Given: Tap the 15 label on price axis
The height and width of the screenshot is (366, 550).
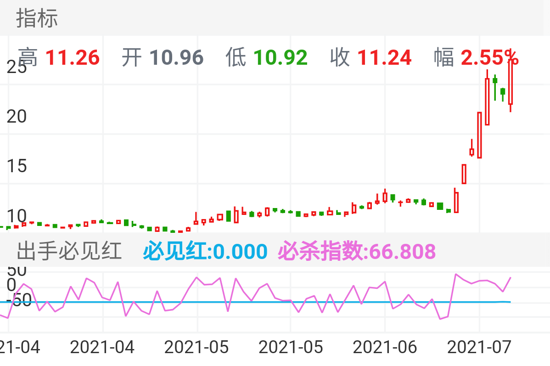Looking at the screenshot, I should pos(17,166).
